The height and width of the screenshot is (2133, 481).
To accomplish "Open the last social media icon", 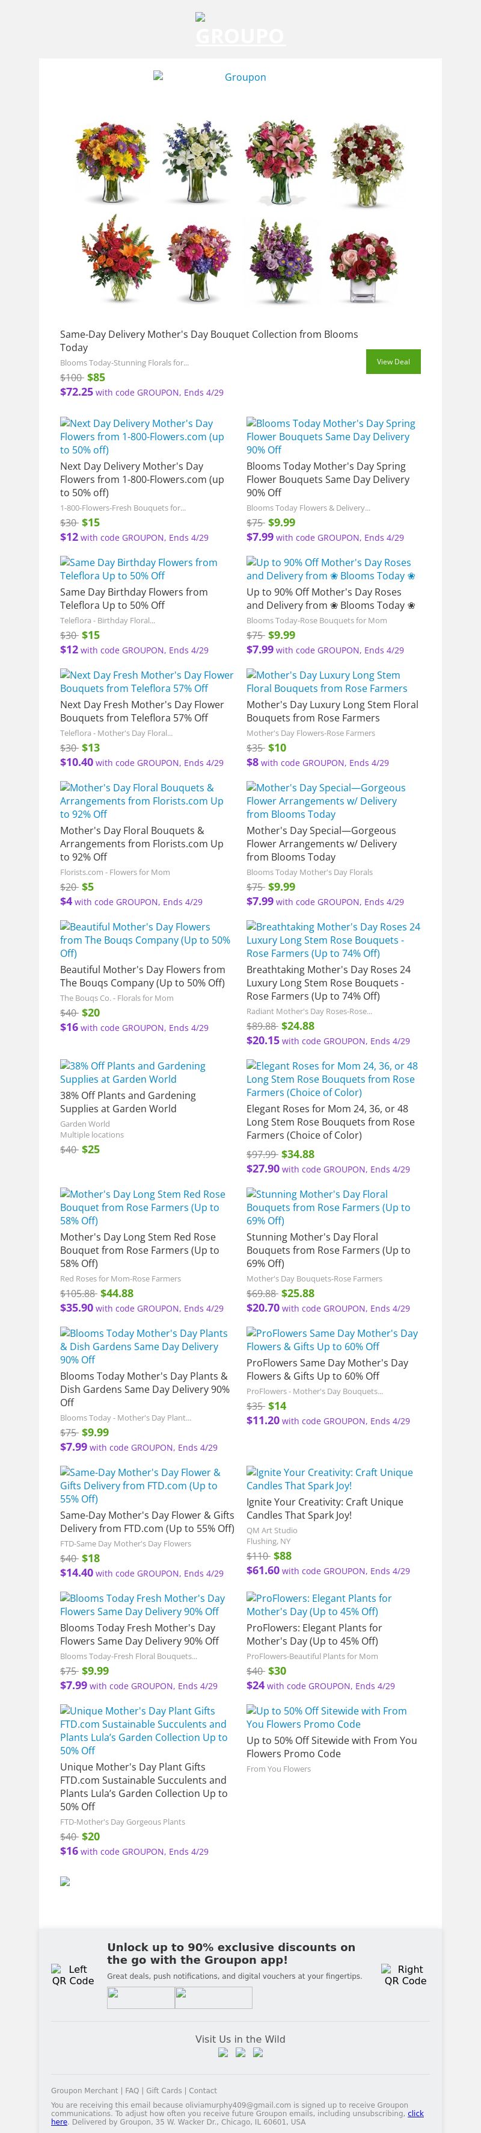I will point(258,2053).
